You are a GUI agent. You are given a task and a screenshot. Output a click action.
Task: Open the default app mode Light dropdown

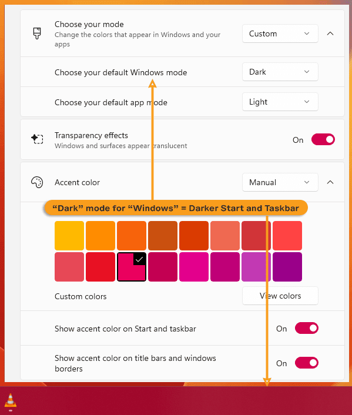pyautogui.click(x=280, y=102)
